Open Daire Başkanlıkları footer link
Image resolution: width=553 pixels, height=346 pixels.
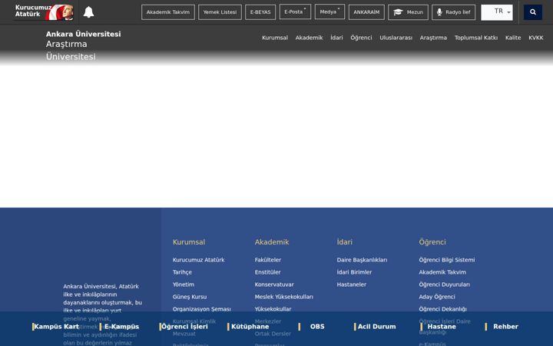tap(362, 260)
